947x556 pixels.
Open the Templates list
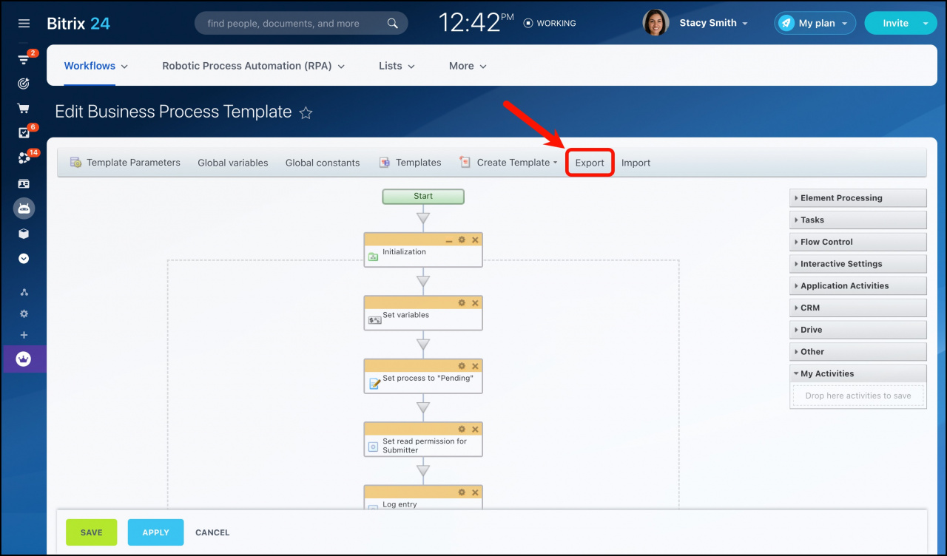coord(410,163)
